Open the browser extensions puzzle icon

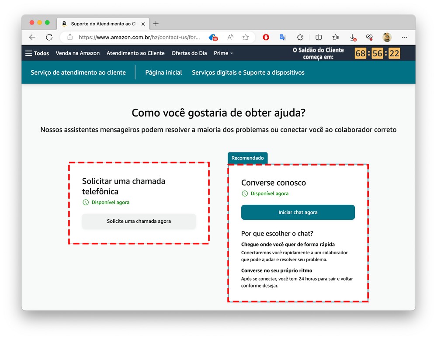300,37
